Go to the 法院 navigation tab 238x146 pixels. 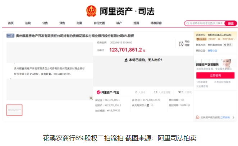point(28,23)
